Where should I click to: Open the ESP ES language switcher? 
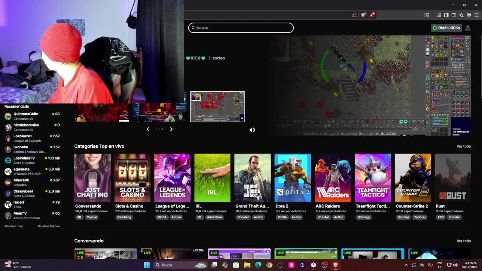tap(440, 265)
